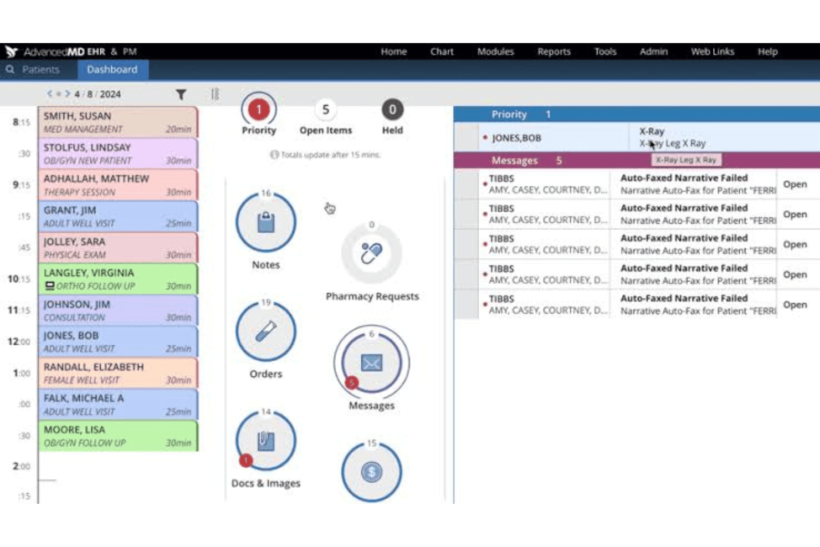
Task: Switch to the Dashboard tab
Action: tap(112, 70)
